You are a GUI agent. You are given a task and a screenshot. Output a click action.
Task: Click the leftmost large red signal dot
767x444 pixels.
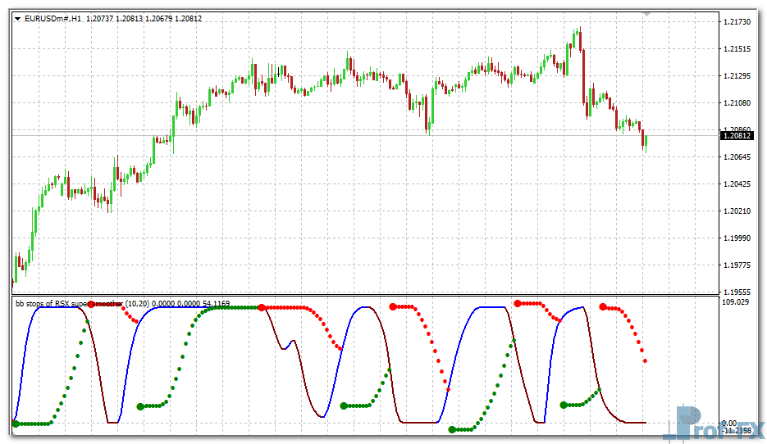[91, 304]
